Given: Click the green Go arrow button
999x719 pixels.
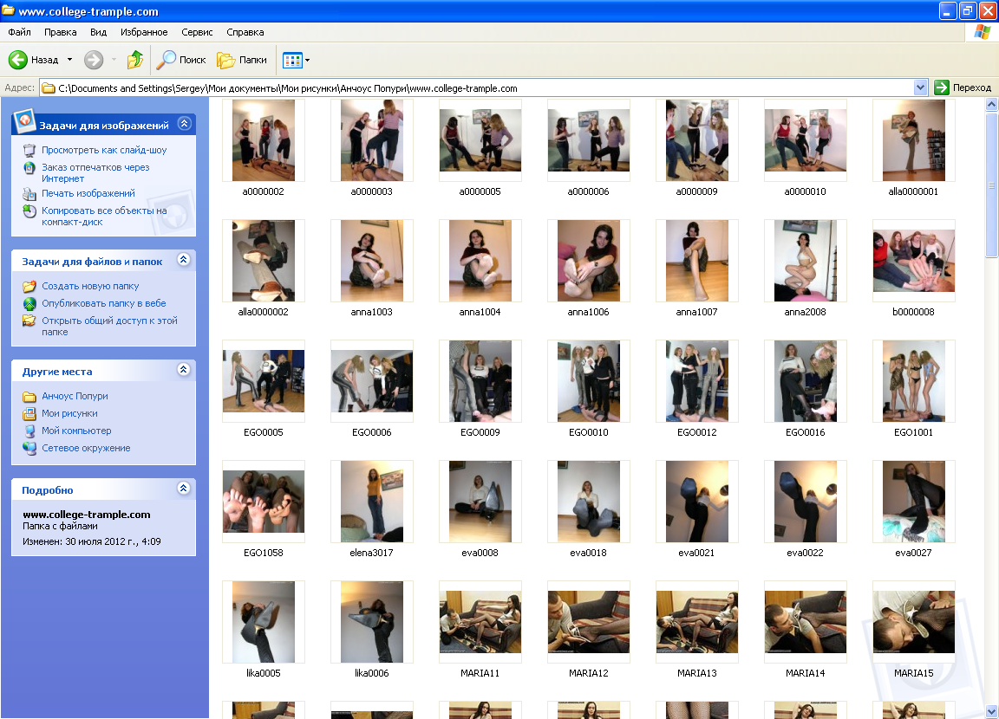Looking at the screenshot, I should (x=941, y=87).
